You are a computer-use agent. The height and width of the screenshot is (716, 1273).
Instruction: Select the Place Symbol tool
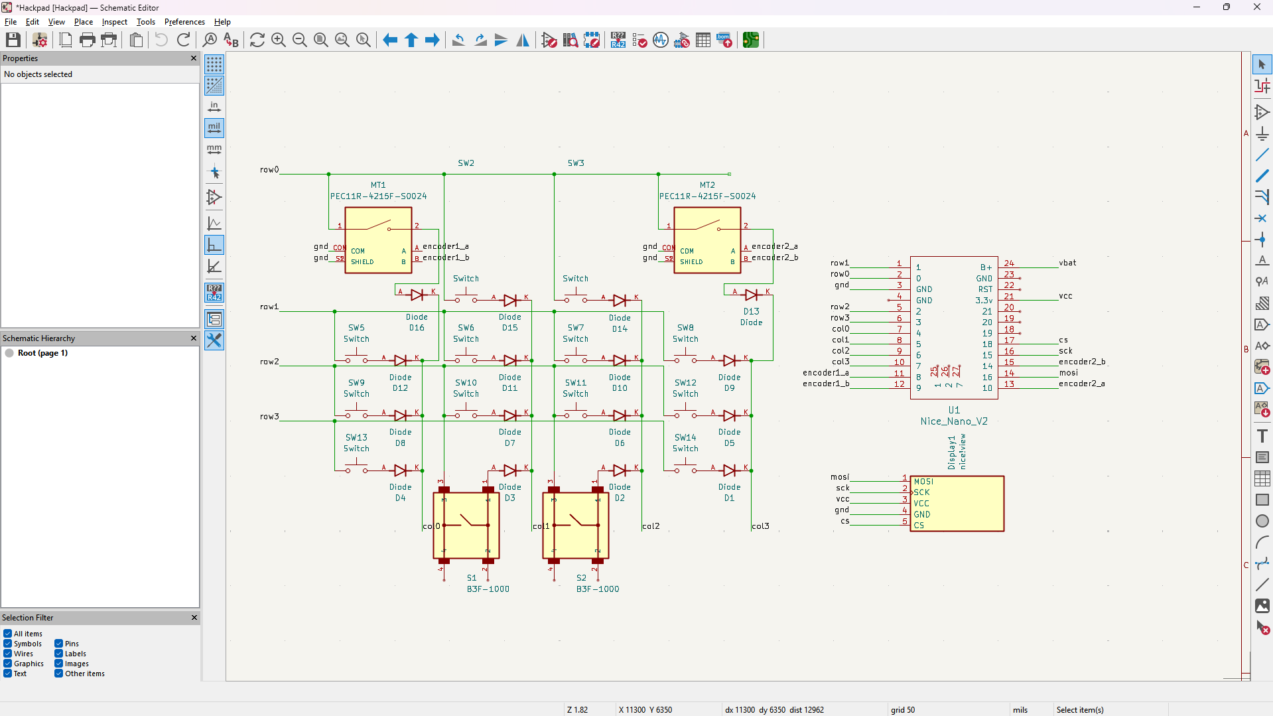point(1262,112)
